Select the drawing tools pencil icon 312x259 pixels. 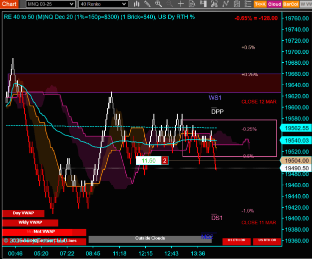[x=147, y=4]
